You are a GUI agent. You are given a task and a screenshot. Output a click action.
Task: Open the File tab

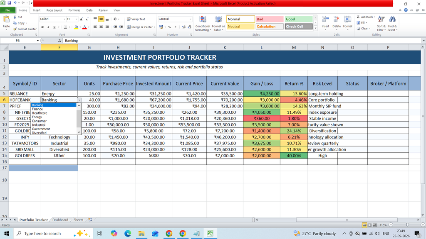click(x=7, y=10)
